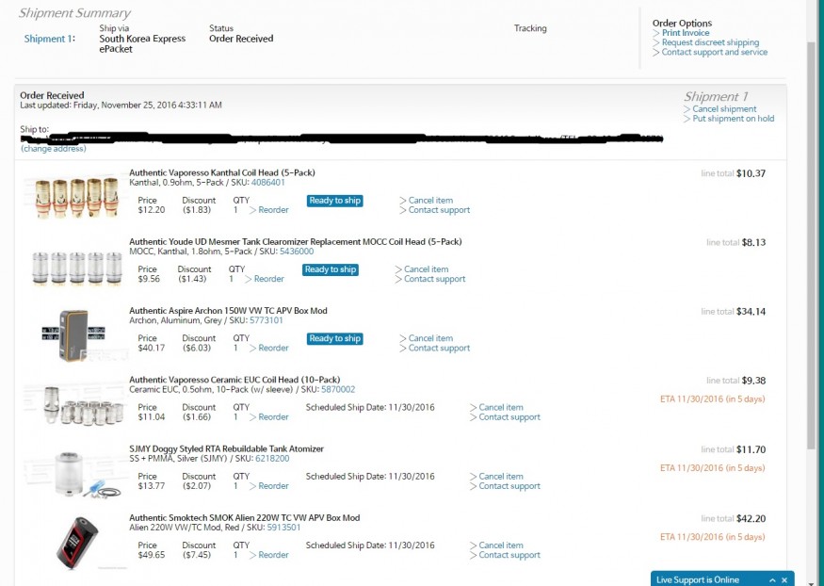824x586 pixels.
Task: Open SKU 5773101 product link
Action: (x=266, y=320)
